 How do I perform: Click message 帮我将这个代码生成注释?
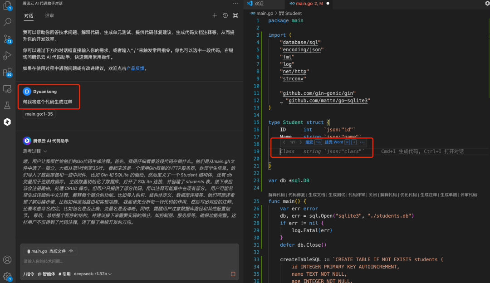[48, 102]
